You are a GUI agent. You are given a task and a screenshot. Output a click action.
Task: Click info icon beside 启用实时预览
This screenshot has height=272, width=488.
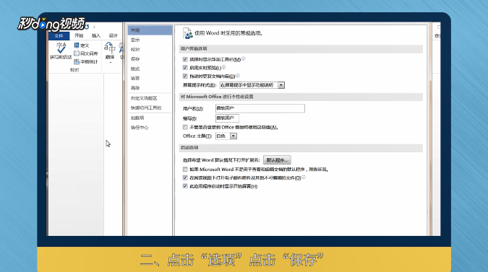pyautogui.click(x=224, y=67)
